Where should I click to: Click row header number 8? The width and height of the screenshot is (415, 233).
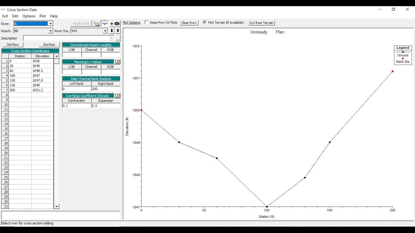[x=5, y=95]
